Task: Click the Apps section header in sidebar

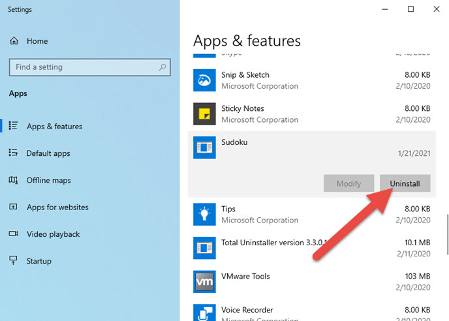Action: pyautogui.click(x=18, y=93)
